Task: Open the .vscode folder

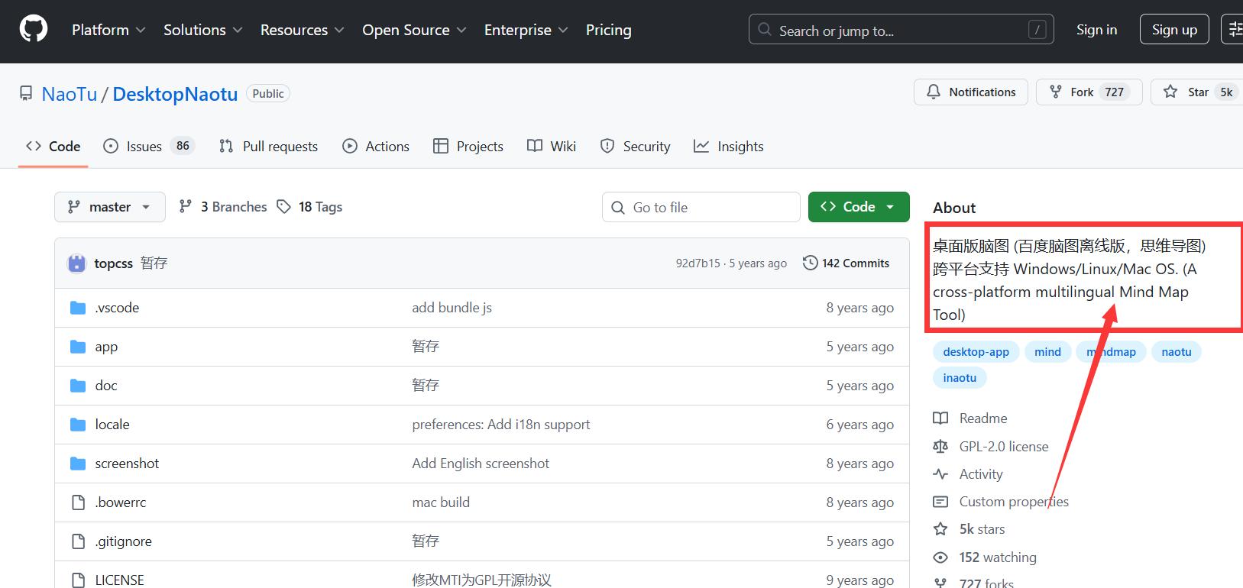Action: click(117, 308)
